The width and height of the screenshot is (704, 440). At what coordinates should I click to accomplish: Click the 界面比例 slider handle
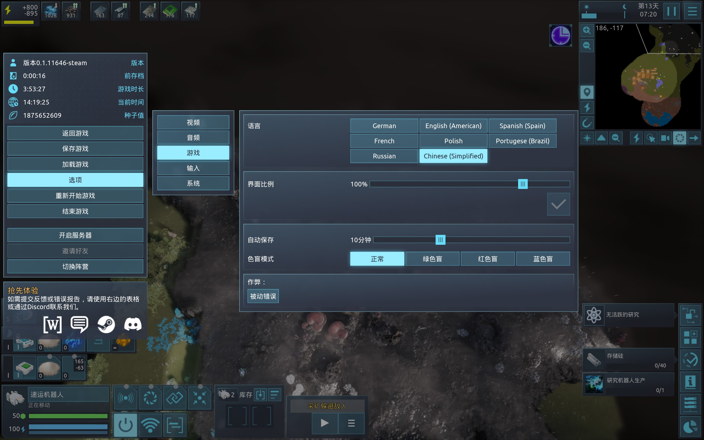pyautogui.click(x=522, y=184)
